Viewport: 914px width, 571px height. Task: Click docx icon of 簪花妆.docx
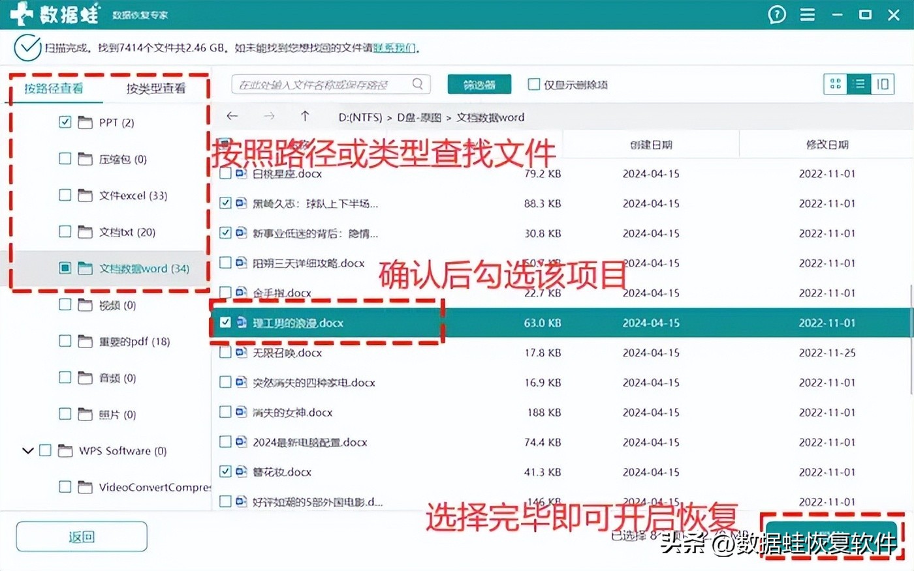click(242, 472)
